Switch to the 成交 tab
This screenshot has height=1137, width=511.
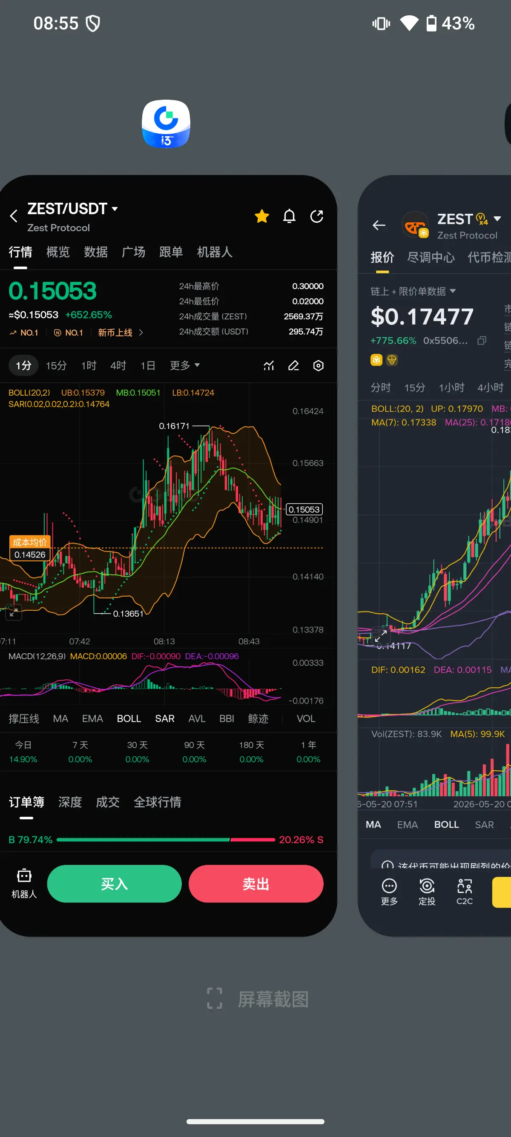[108, 802]
